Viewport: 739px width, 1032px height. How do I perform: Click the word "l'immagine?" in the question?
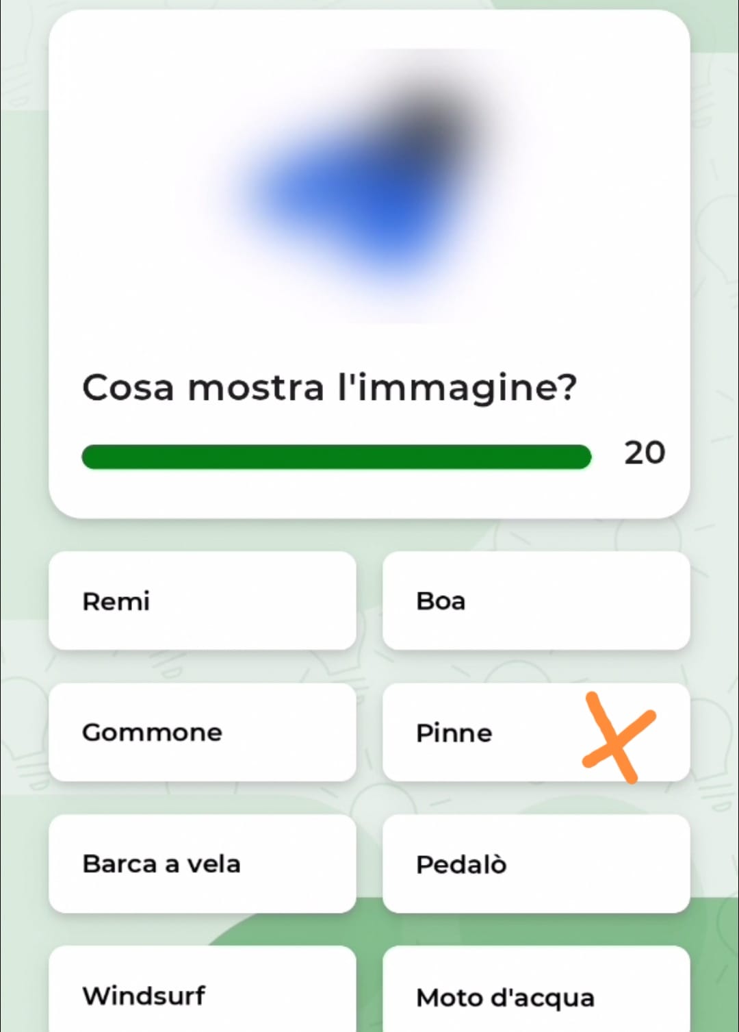[457, 388]
